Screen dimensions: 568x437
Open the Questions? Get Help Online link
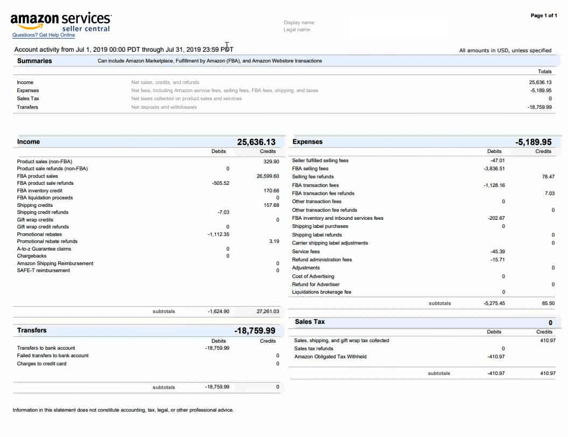coord(44,35)
